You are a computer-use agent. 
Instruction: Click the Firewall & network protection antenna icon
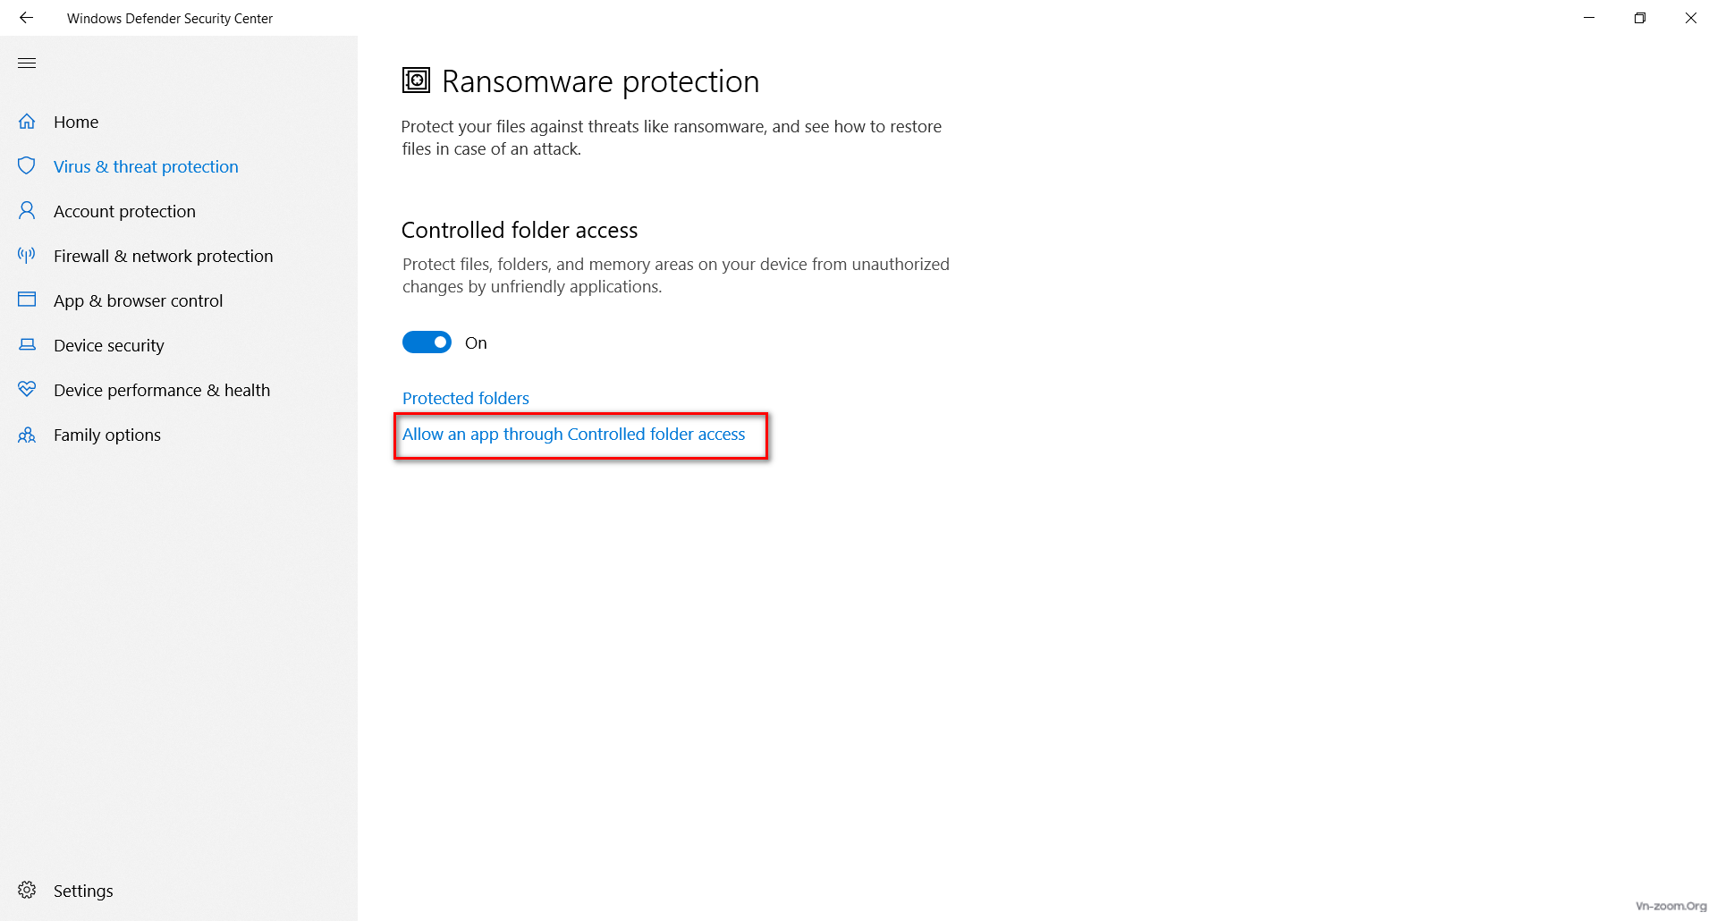pos(27,256)
